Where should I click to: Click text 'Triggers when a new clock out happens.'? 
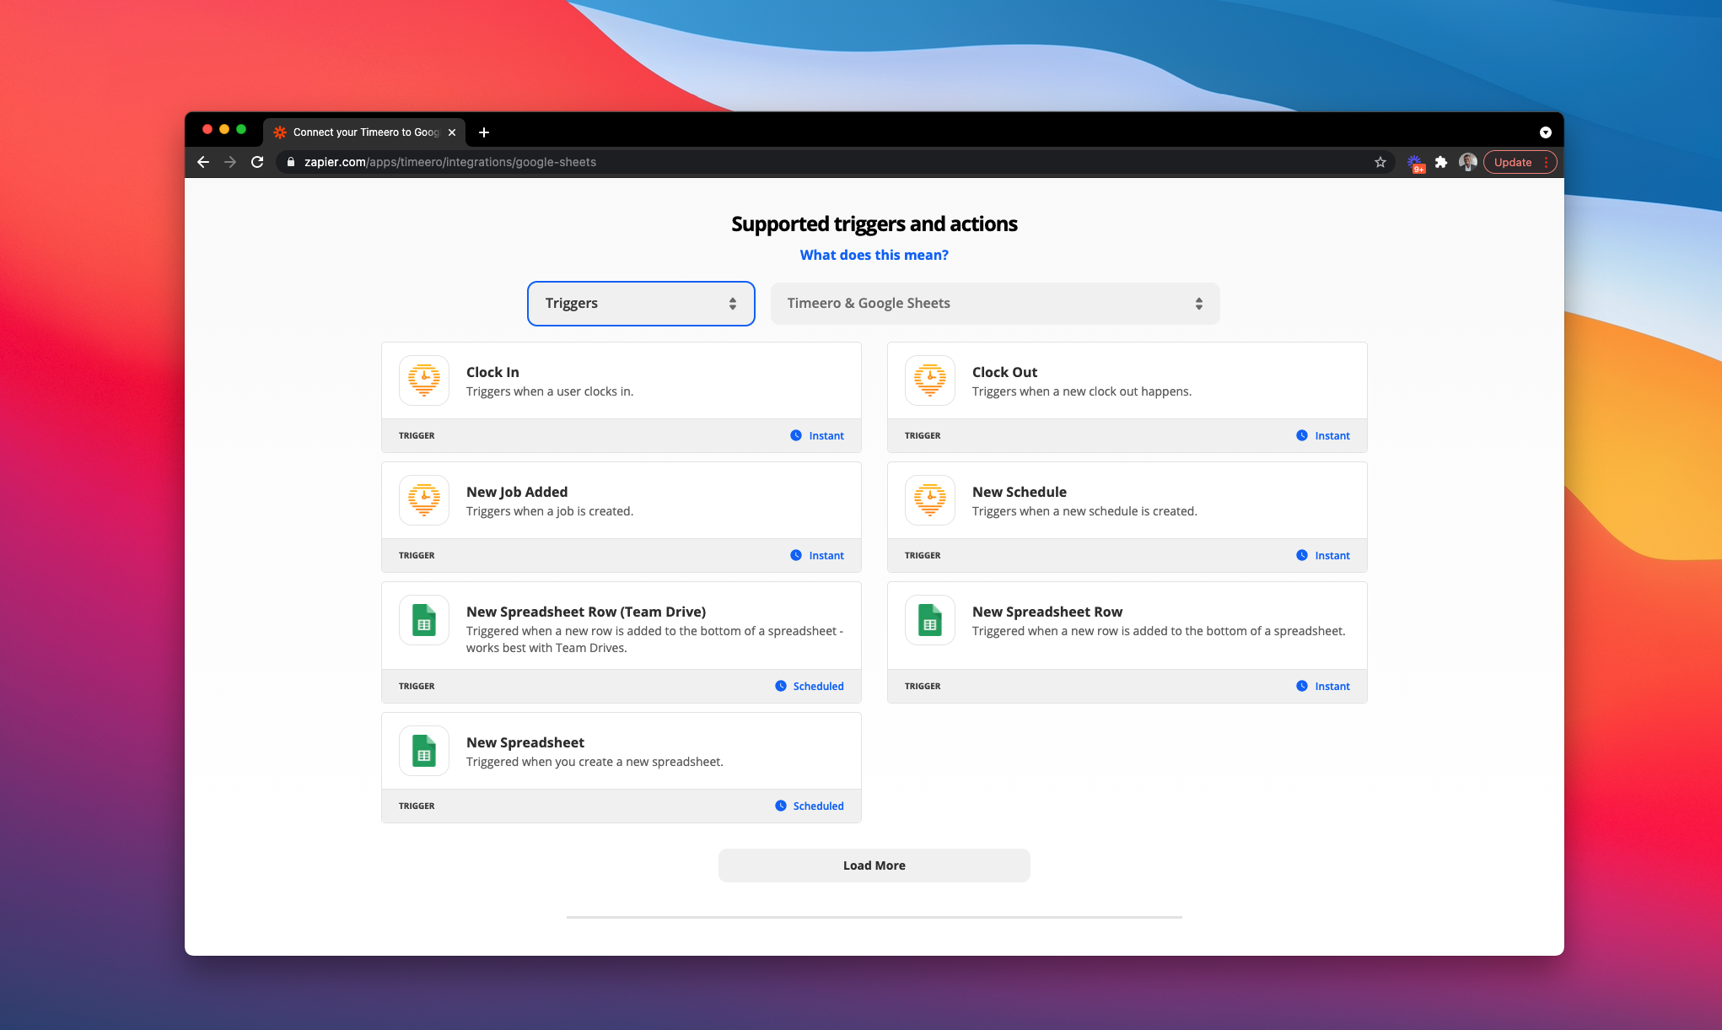[1082, 391]
